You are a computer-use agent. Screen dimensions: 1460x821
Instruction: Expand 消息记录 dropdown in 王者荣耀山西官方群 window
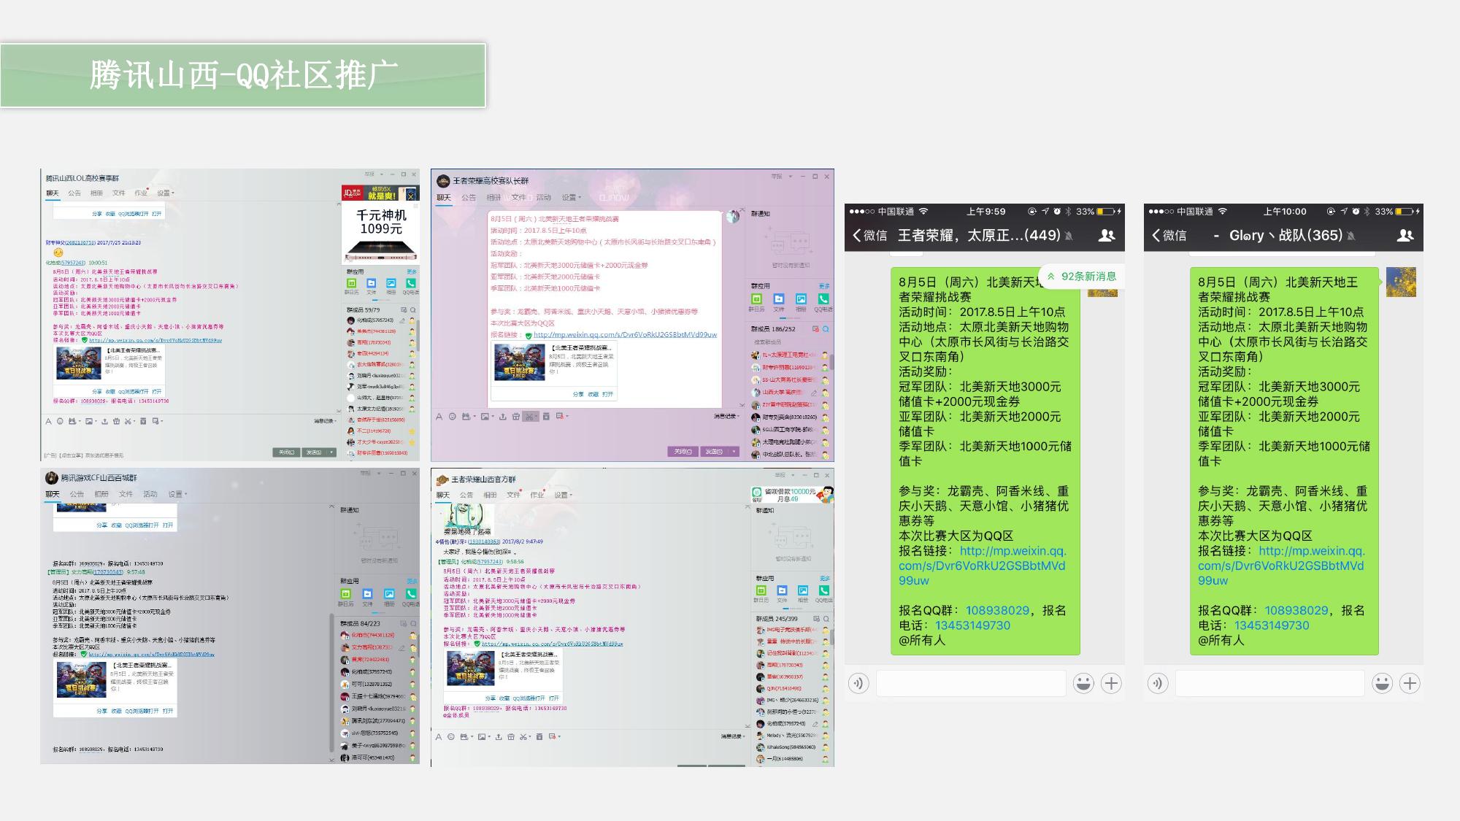coord(734,736)
